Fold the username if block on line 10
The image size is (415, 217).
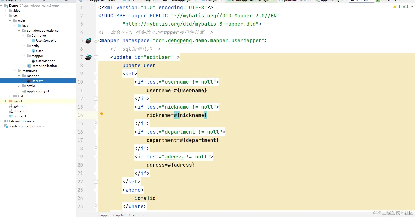(96, 82)
